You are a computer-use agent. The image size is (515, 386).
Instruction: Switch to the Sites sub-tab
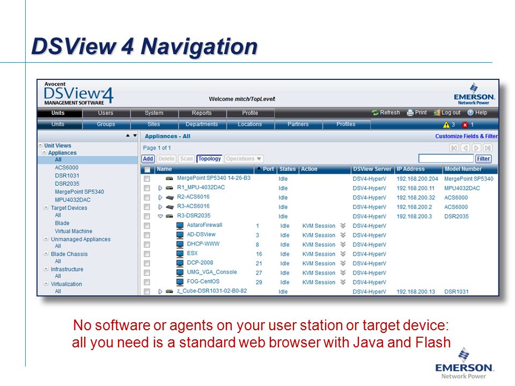(154, 124)
